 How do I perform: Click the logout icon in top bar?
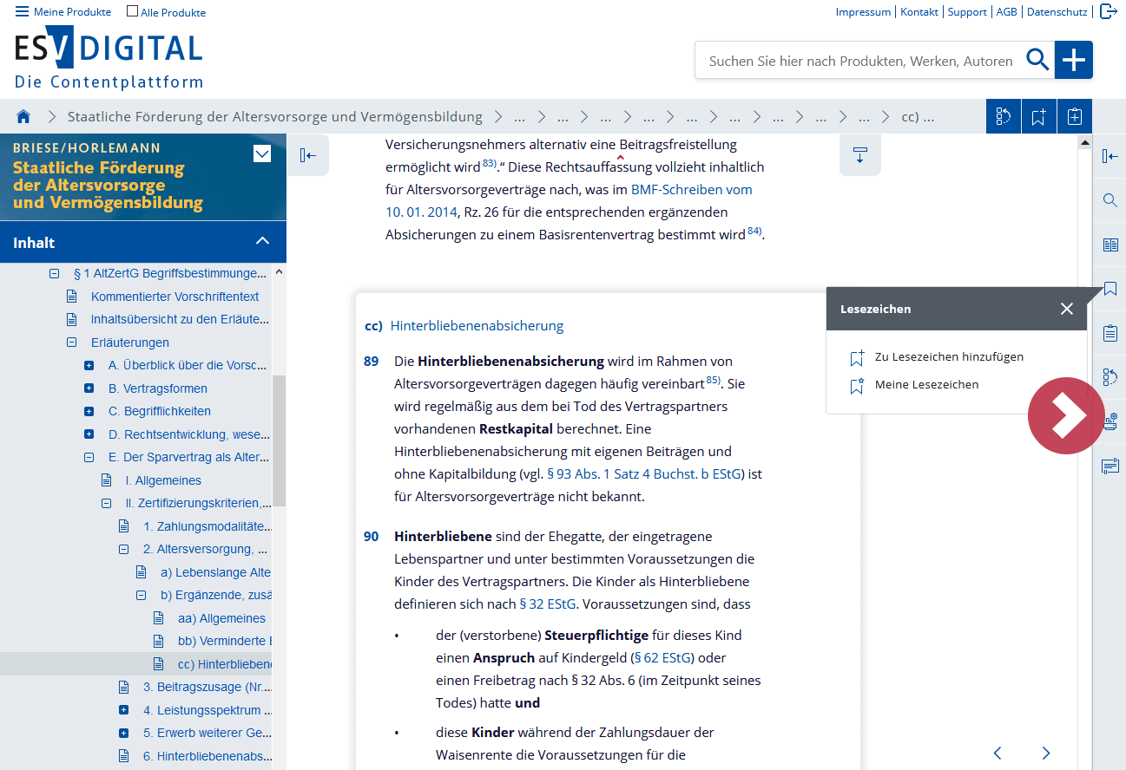1108,11
